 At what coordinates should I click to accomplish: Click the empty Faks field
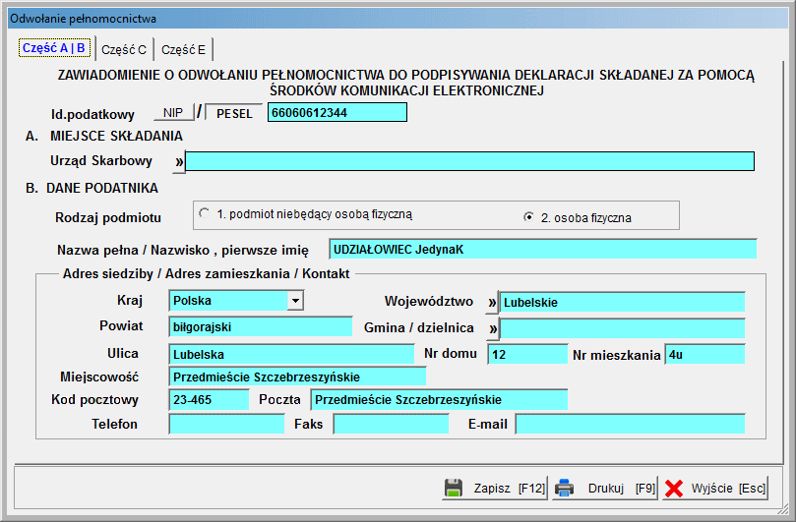point(391,424)
